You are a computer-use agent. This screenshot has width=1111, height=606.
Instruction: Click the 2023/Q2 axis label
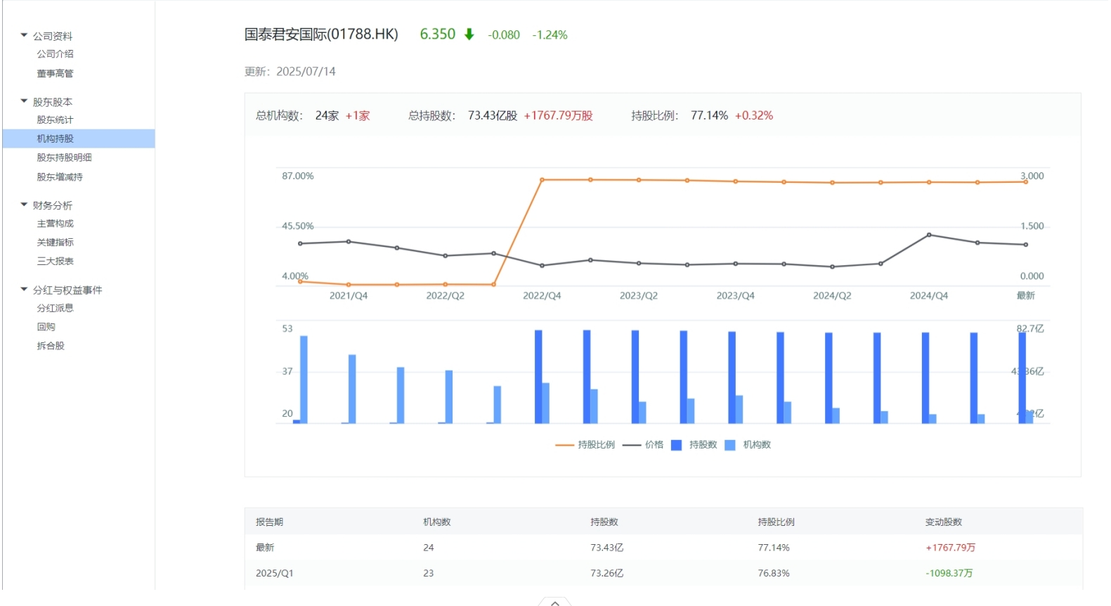[639, 296]
